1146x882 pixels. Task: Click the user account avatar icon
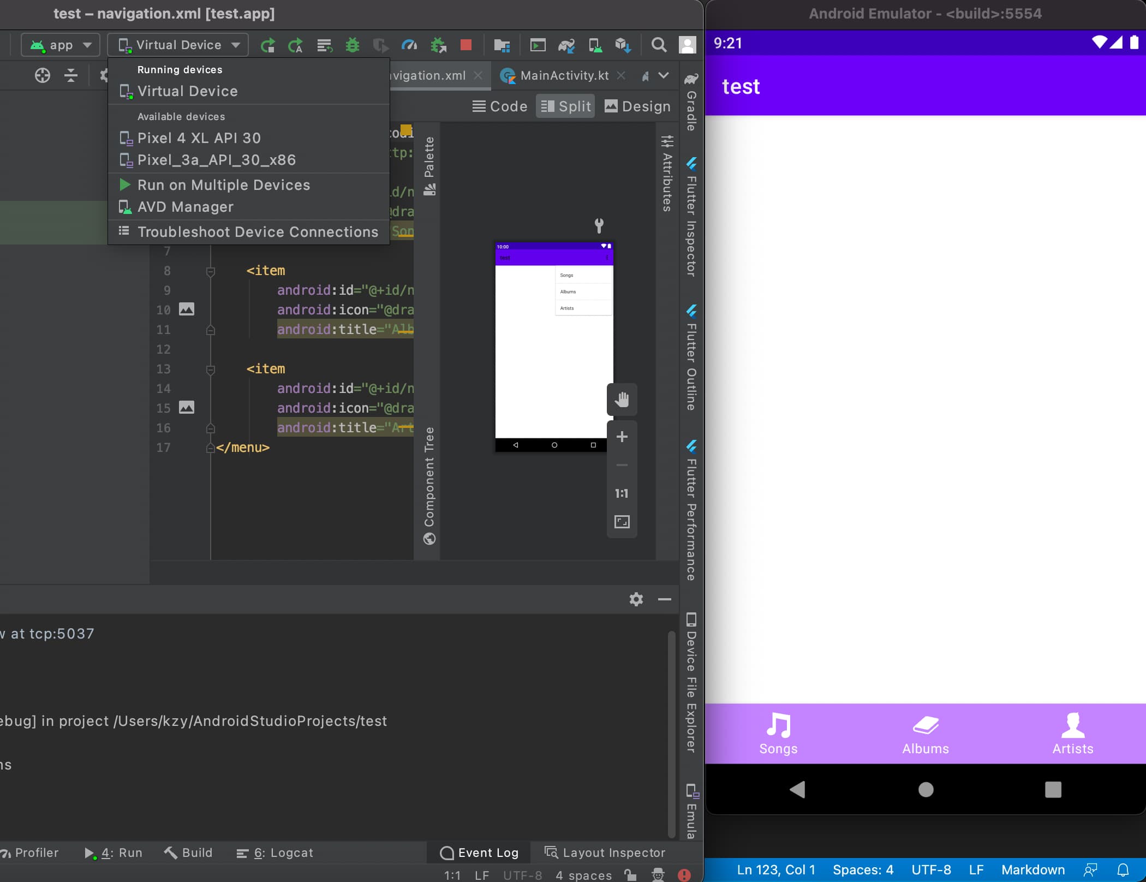coord(687,45)
